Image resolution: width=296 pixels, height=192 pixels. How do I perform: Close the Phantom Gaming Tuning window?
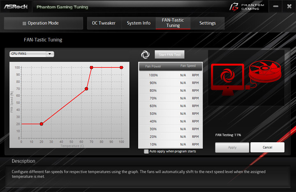pos(289,7)
